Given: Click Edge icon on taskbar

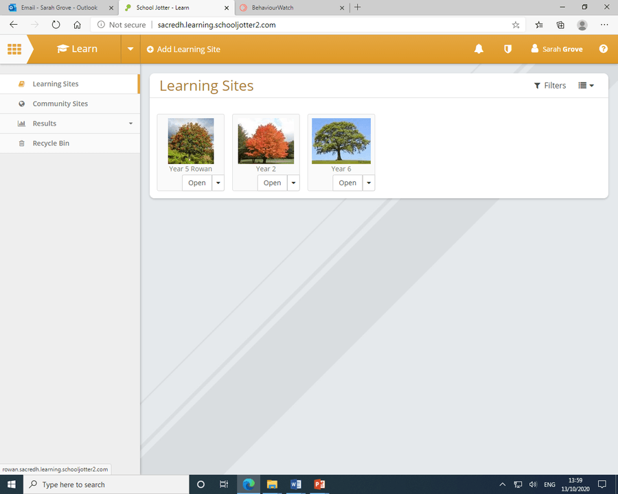Looking at the screenshot, I should (249, 484).
